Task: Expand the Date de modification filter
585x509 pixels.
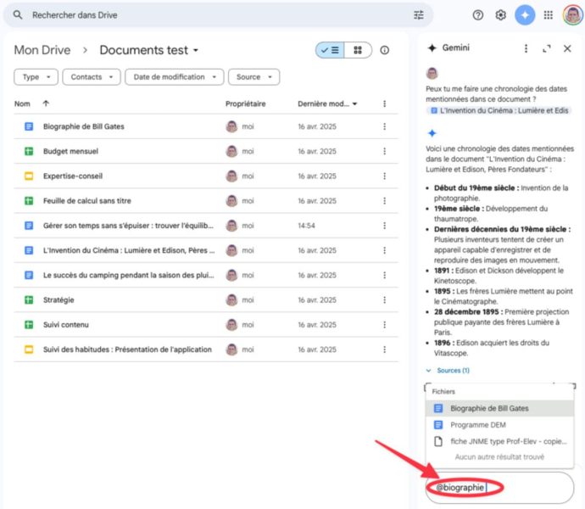Action: click(x=175, y=77)
